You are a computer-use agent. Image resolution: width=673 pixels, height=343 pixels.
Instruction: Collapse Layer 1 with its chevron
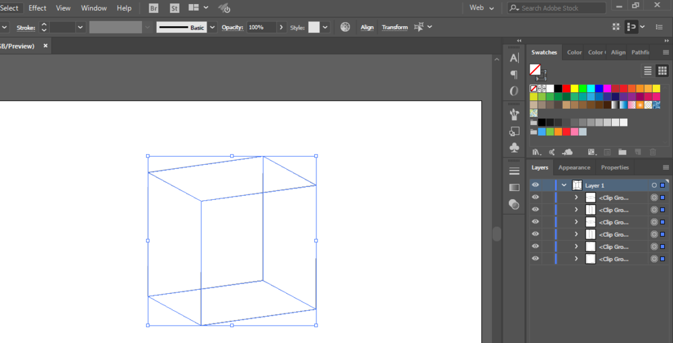point(565,185)
